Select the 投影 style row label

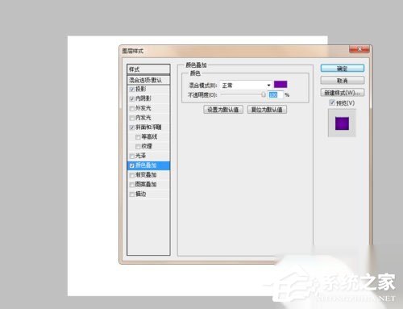pos(141,89)
